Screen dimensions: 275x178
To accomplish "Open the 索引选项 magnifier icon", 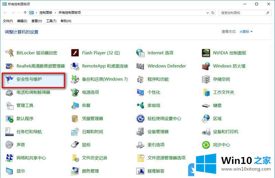I will pyautogui.click(x=140, y=145).
